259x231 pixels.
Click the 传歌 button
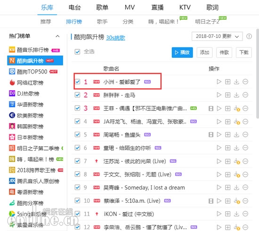coord(224,53)
